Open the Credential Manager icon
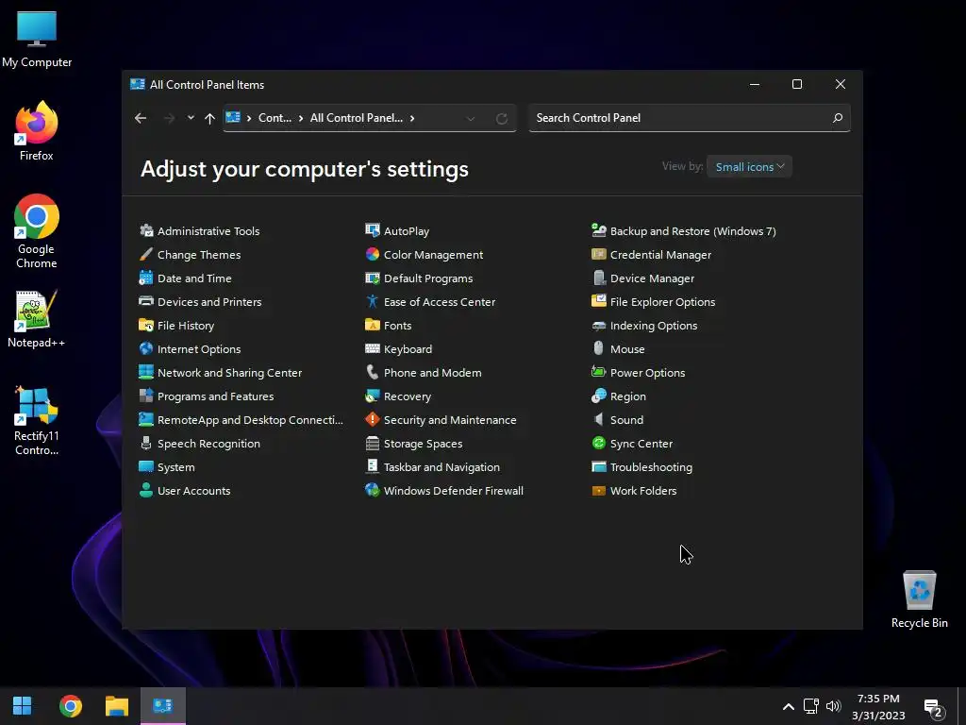 [x=599, y=255]
